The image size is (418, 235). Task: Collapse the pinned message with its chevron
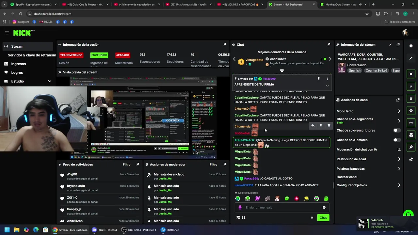327,86
